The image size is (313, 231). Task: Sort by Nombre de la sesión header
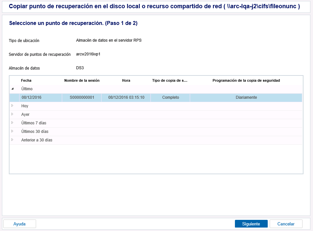point(82,80)
